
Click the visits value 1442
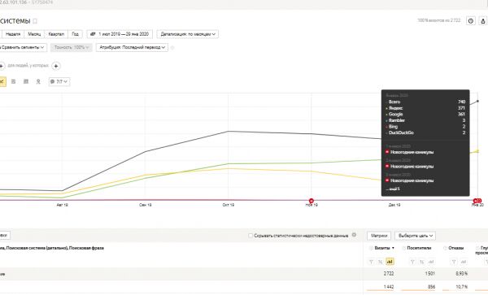389,287
